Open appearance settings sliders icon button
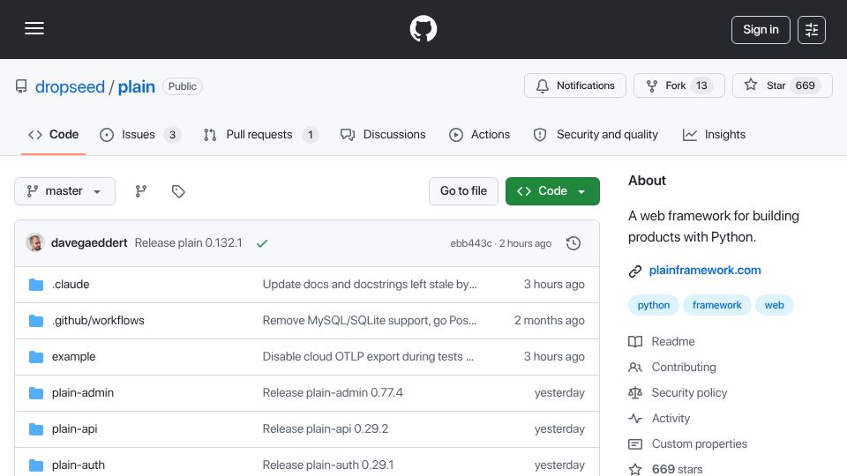Image resolution: width=847 pixels, height=476 pixels. (x=812, y=30)
